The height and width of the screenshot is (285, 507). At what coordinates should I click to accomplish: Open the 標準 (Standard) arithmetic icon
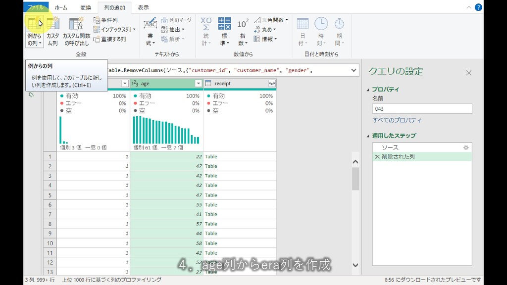click(x=224, y=24)
